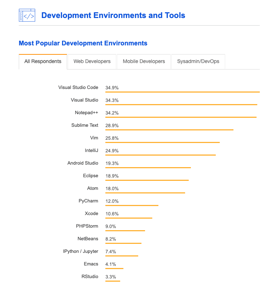Click the RStudio orange bar

pyautogui.click(x=113, y=281)
